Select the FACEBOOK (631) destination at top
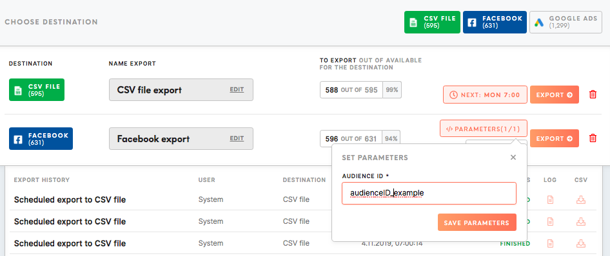 495,22
